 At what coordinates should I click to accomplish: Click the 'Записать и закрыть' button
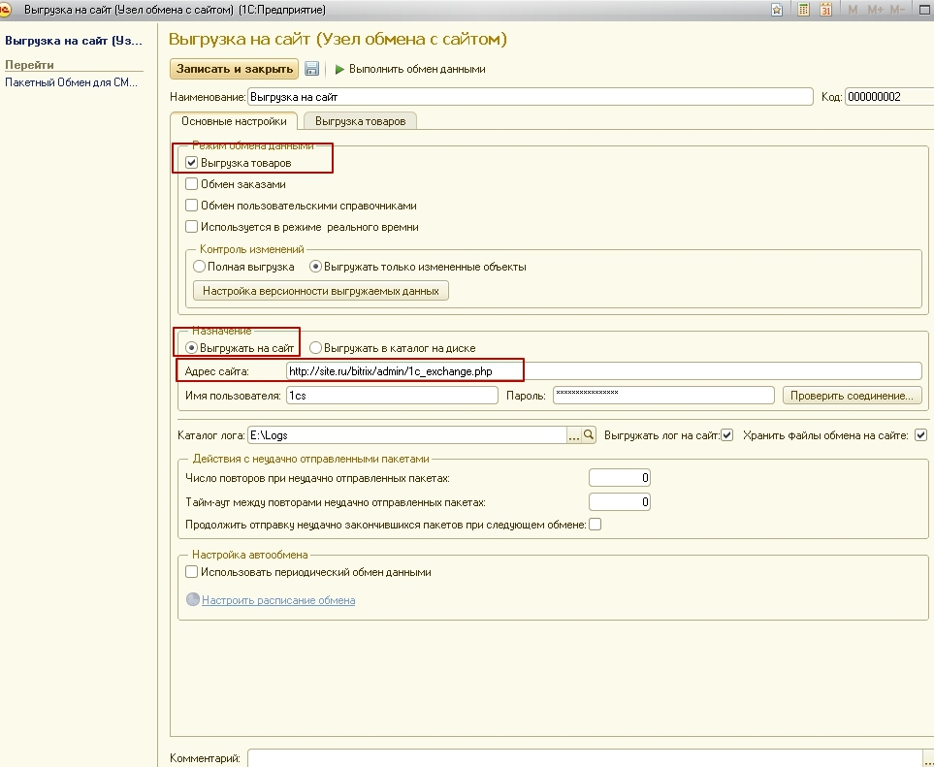(x=234, y=69)
